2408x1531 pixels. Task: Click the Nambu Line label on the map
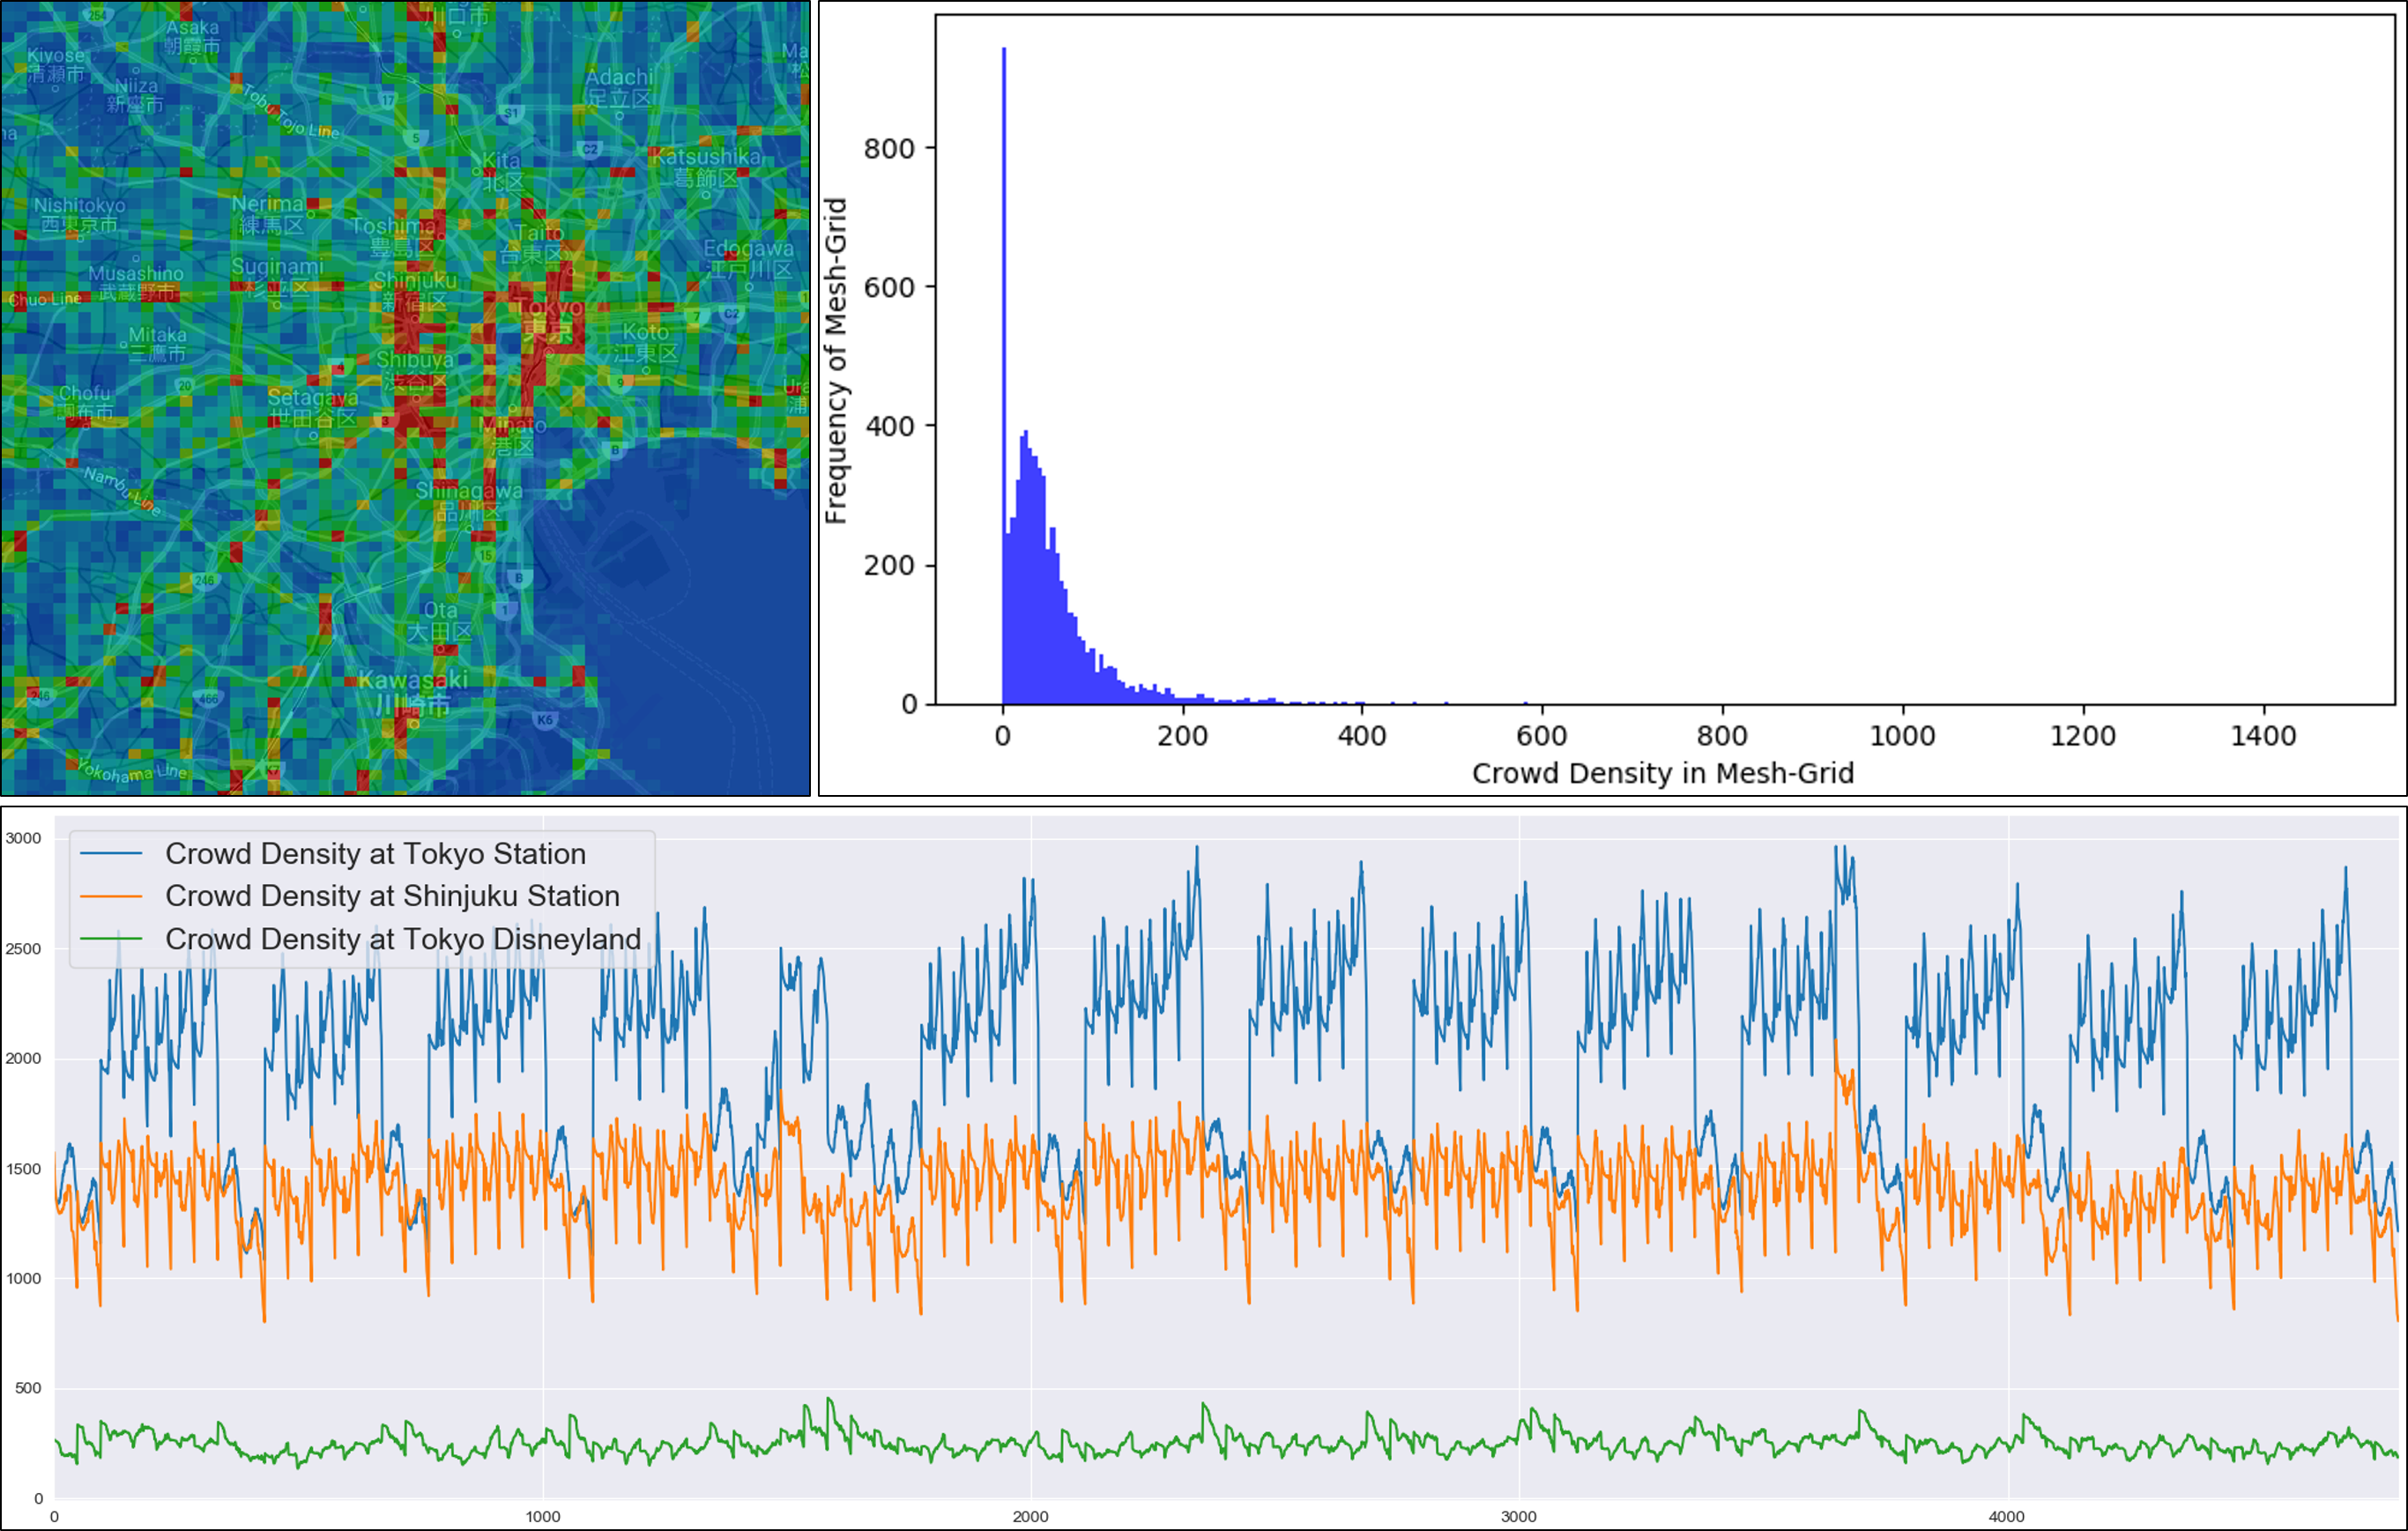122,490
